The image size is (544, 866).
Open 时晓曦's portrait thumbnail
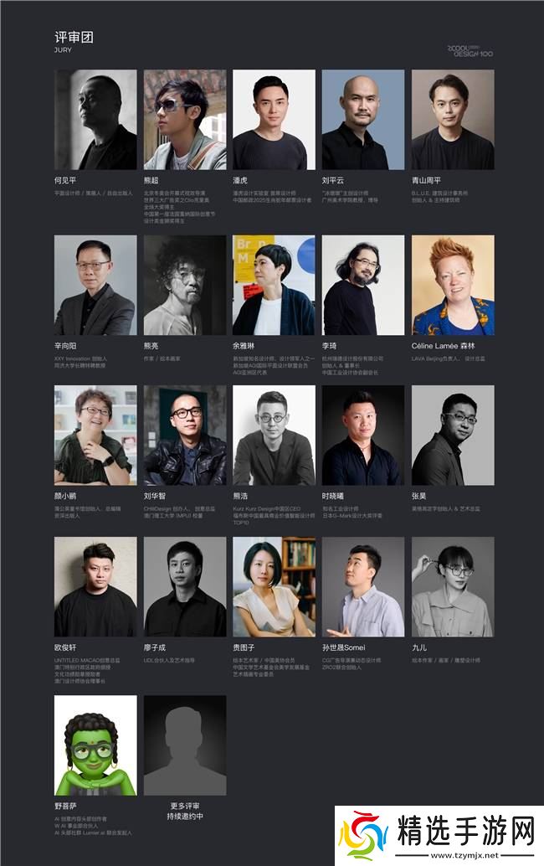pyautogui.click(x=363, y=436)
